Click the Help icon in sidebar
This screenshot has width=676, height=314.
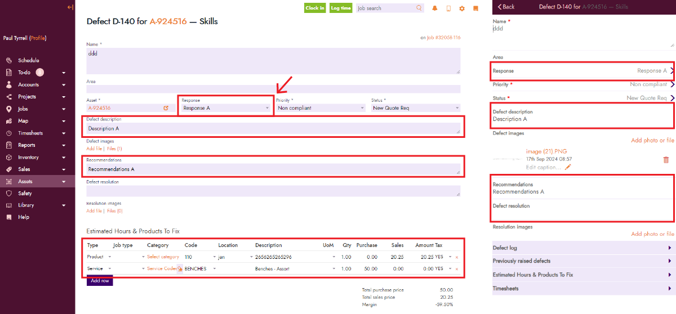8,217
